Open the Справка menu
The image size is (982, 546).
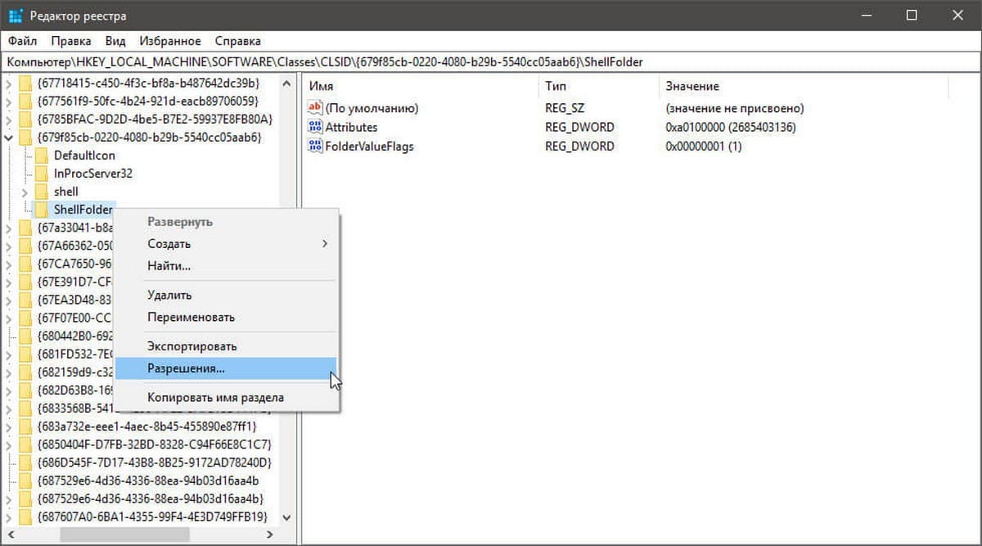237,40
